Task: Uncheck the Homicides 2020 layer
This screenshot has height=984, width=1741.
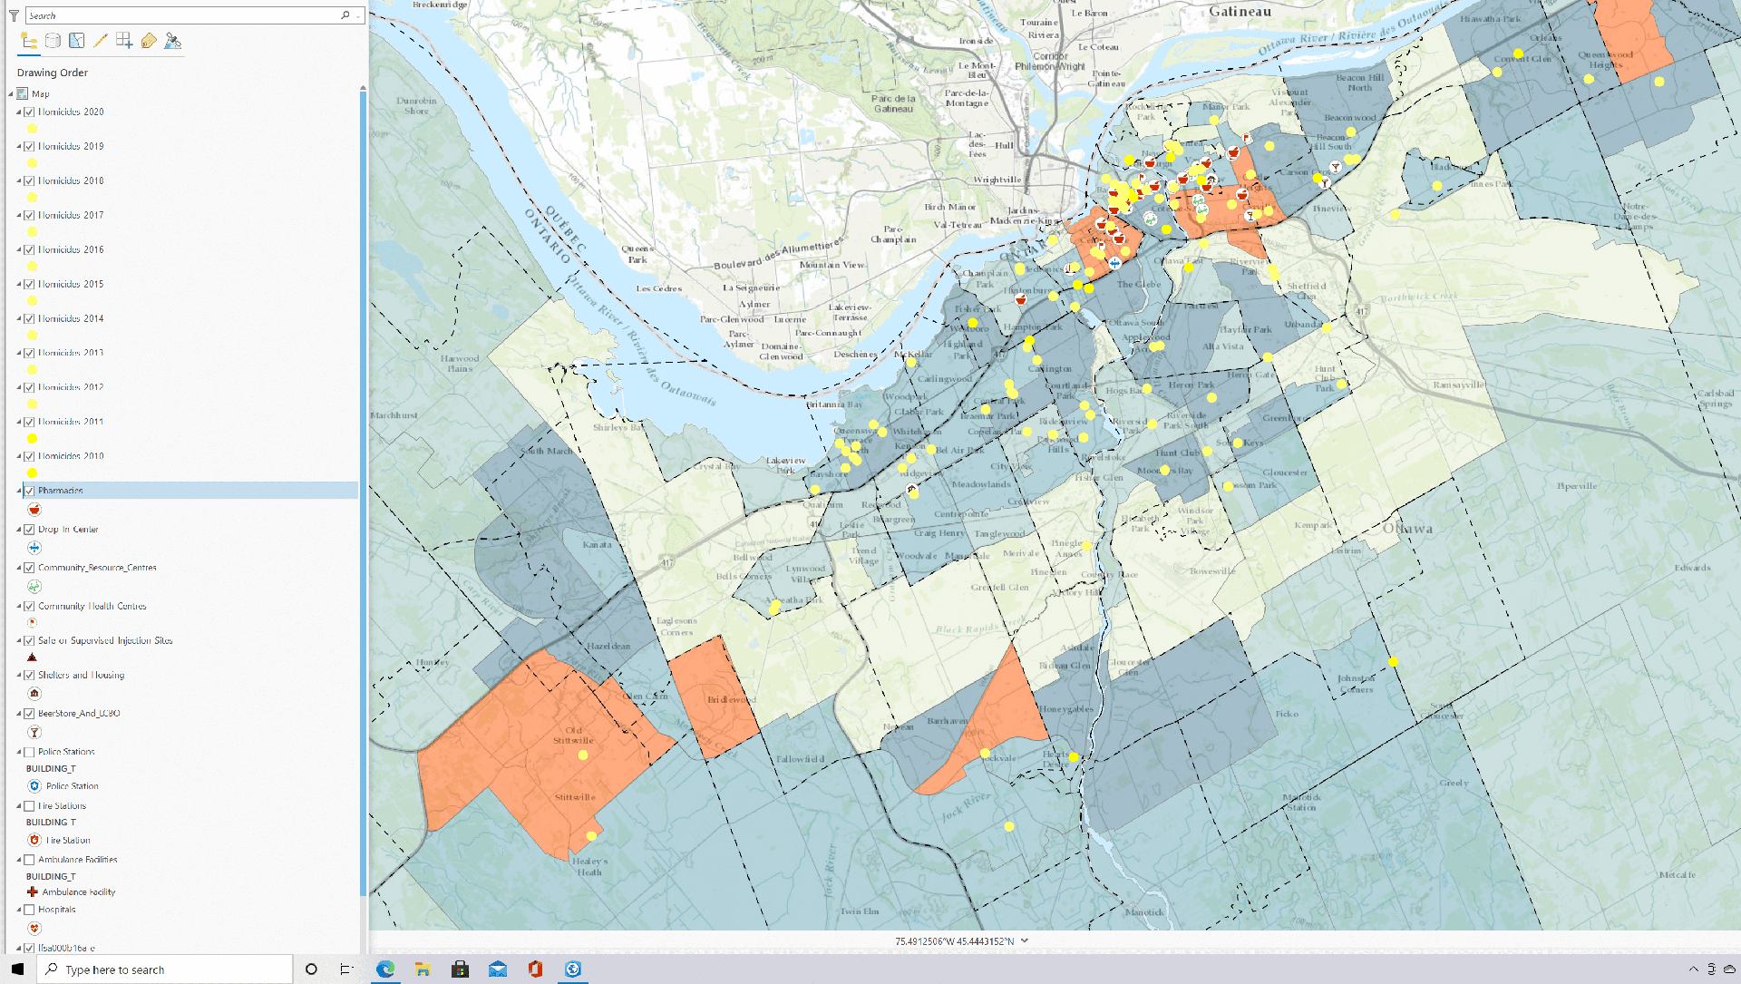Action: point(29,112)
